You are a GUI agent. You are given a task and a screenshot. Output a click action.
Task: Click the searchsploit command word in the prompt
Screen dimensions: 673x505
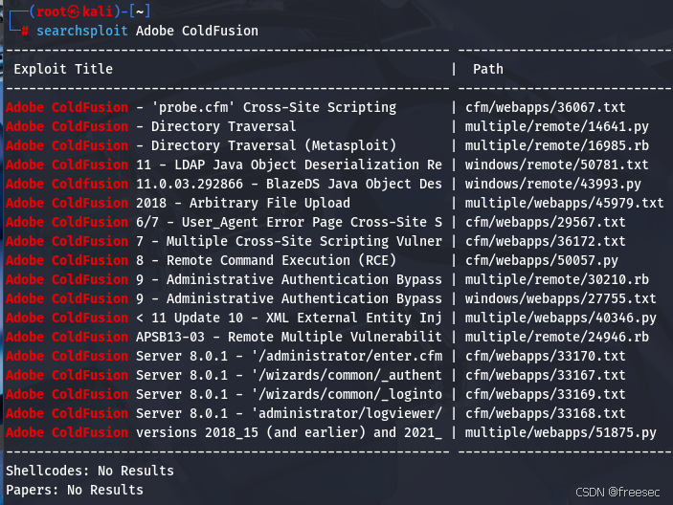(x=82, y=31)
